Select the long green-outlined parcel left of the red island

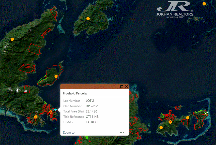(x=41, y=80)
